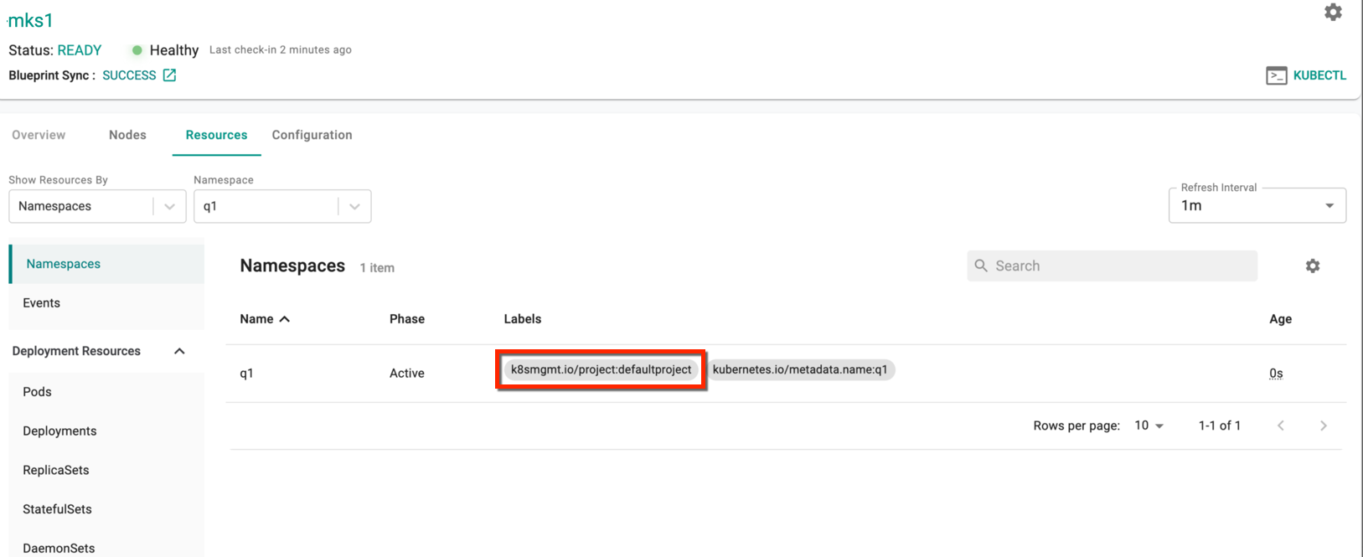
Task: Click the Phase column header
Action: click(x=407, y=319)
